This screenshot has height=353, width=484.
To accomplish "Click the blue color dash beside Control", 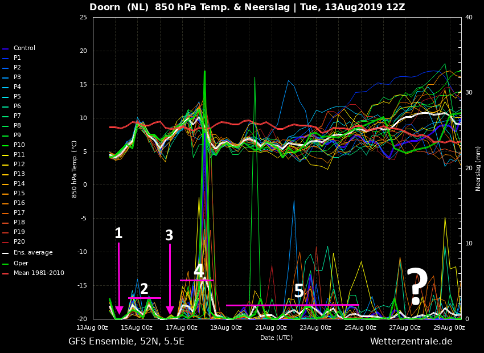I will [6, 49].
